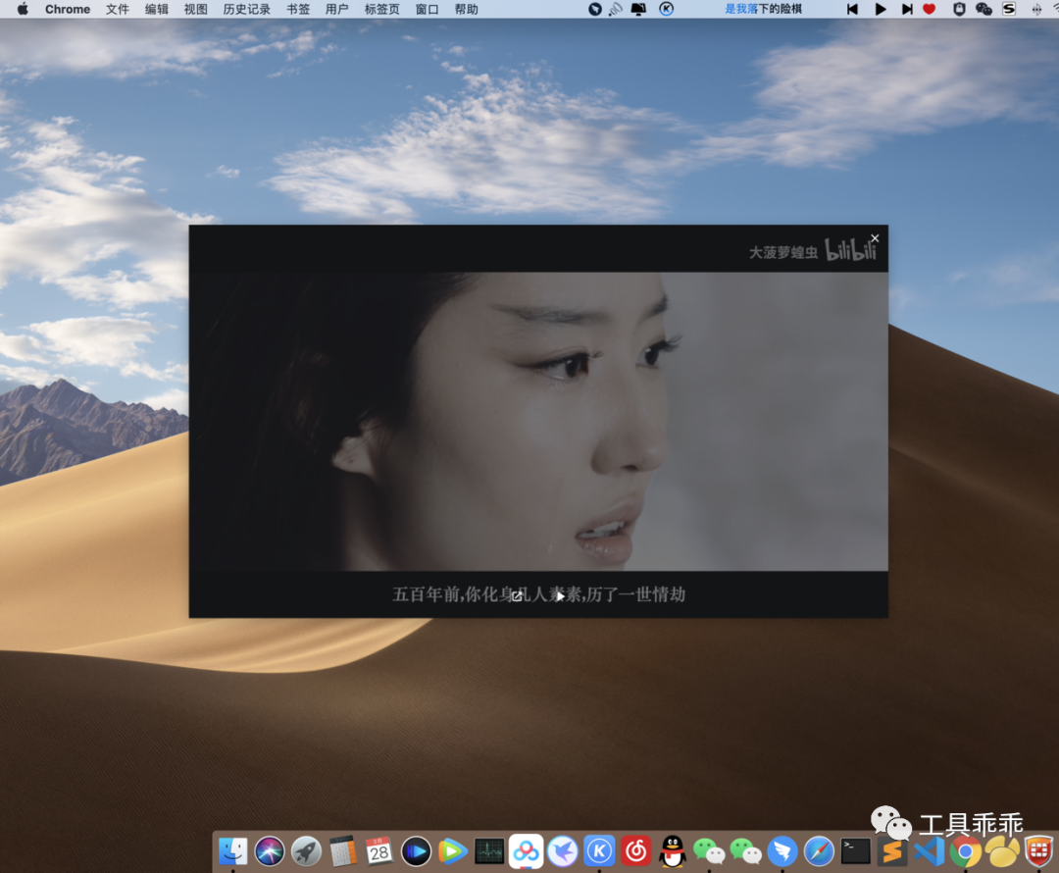Click the shield-shaped menu bar icon
The width and height of the screenshot is (1059, 873).
tap(959, 9)
